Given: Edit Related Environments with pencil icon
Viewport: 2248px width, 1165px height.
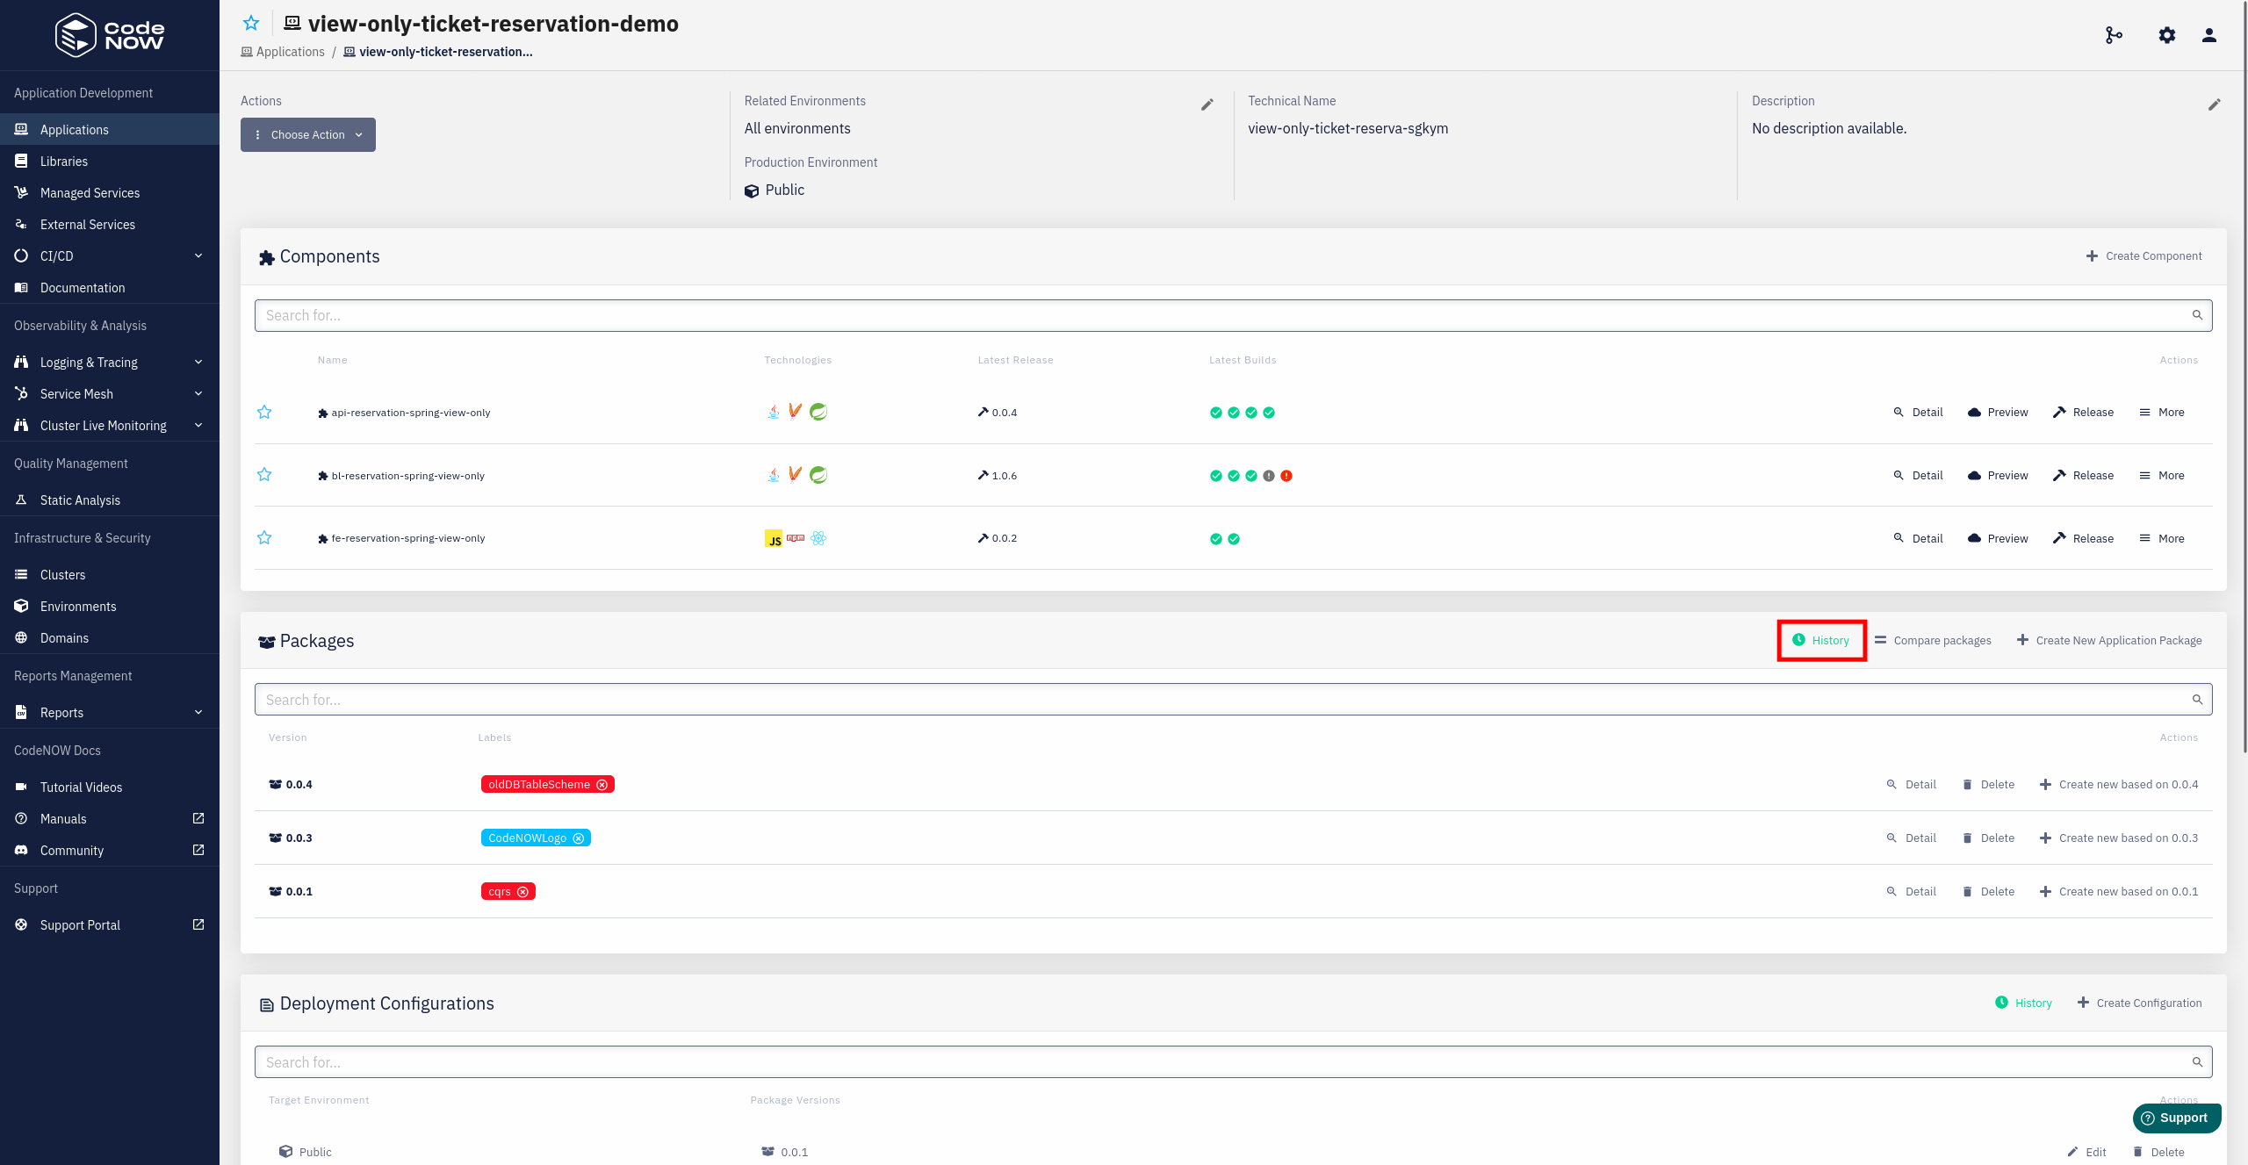Looking at the screenshot, I should [1207, 104].
